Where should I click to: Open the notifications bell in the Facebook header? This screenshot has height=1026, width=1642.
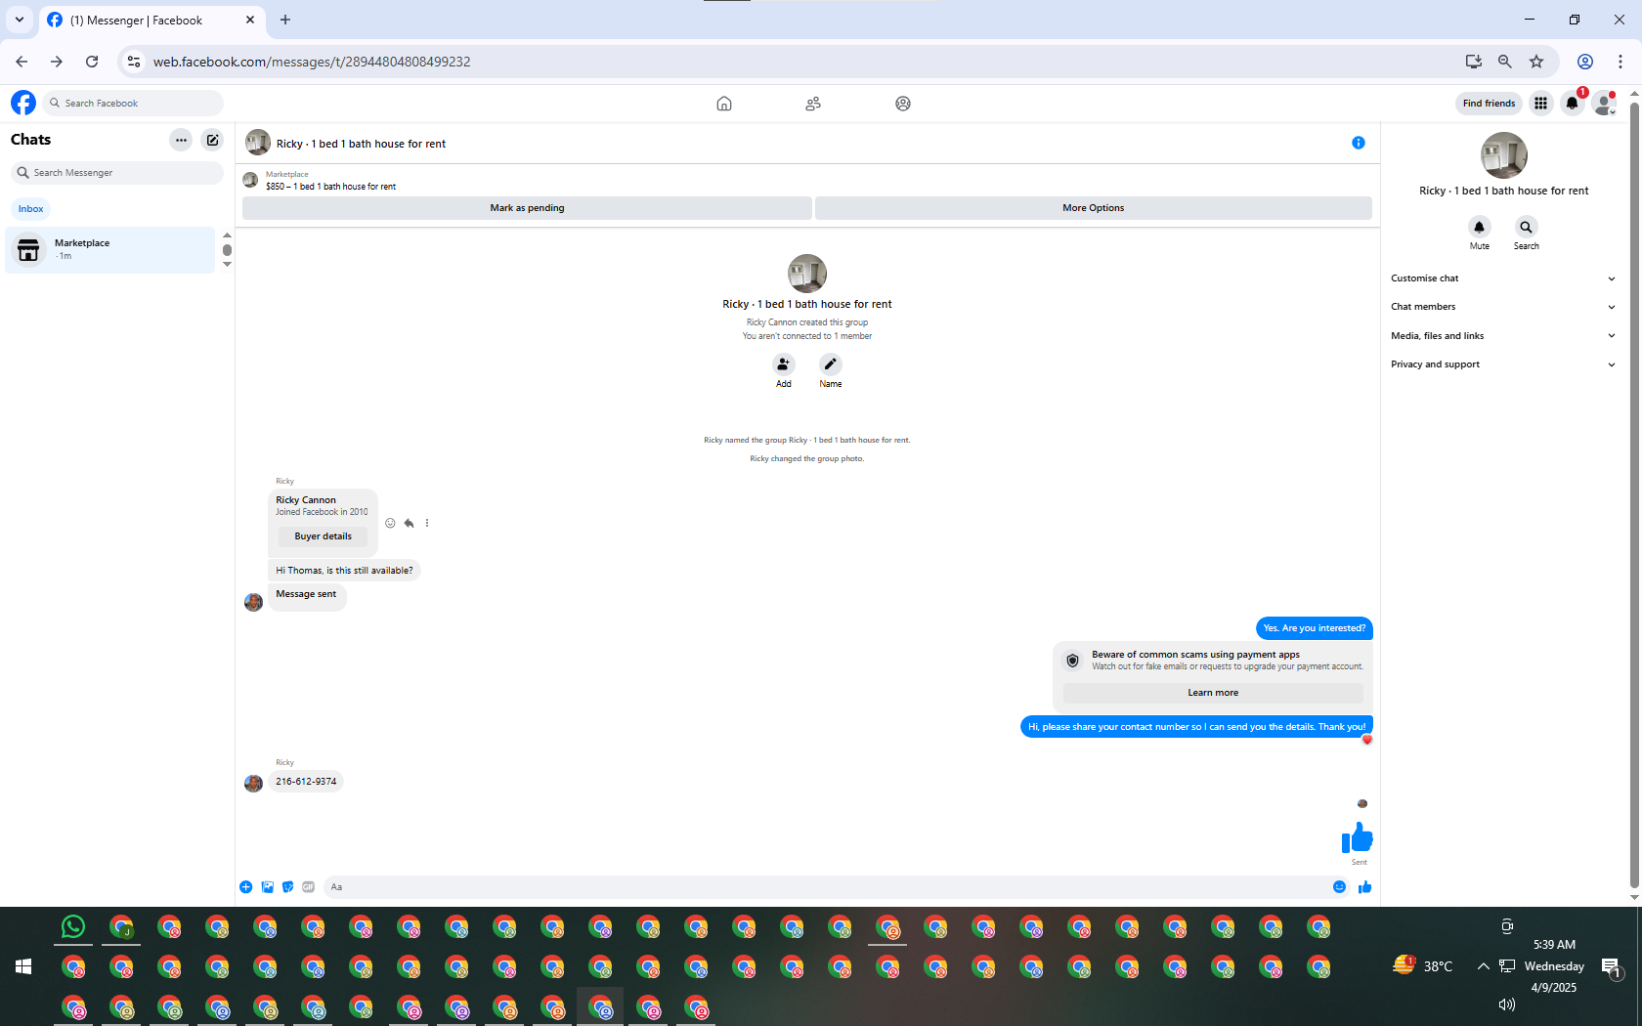pyautogui.click(x=1572, y=103)
